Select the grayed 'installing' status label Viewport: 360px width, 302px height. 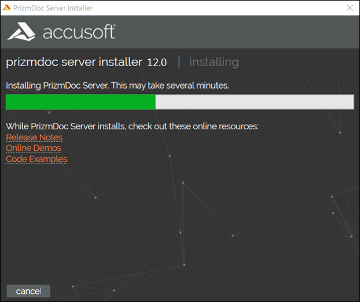point(214,62)
